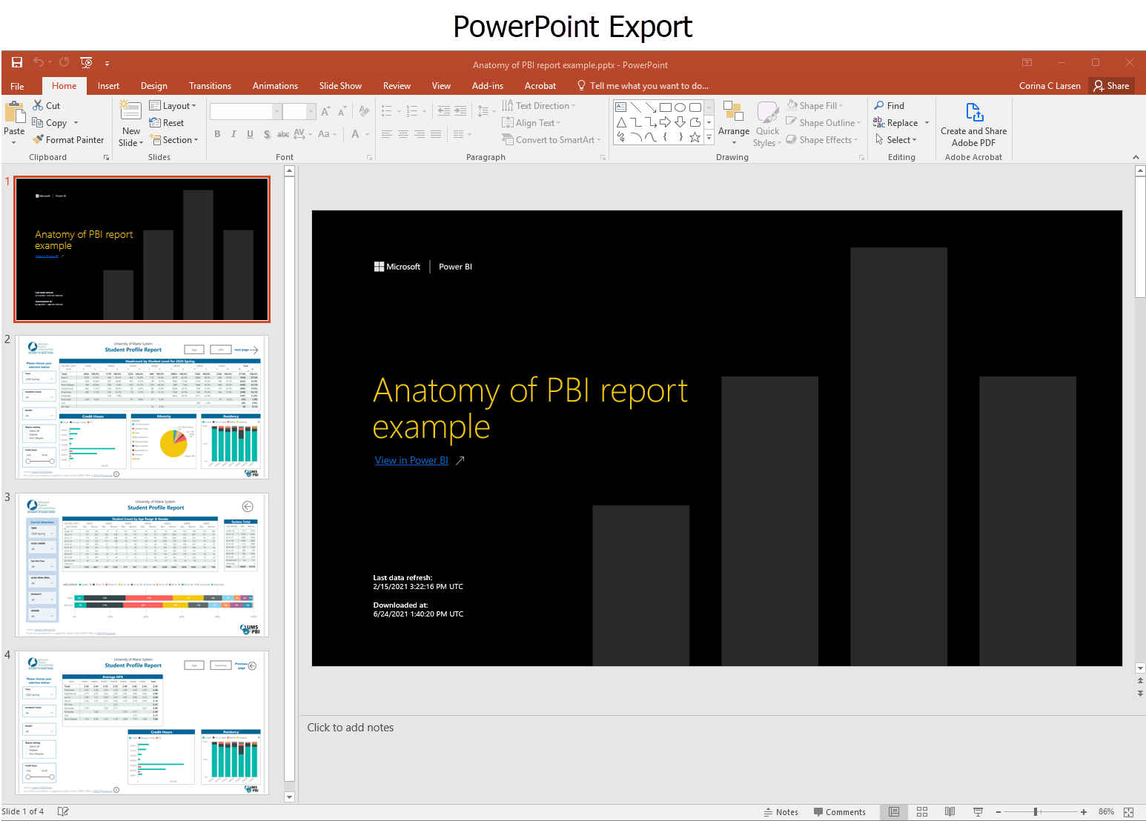Image resolution: width=1146 pixels, height=821 pixels.
Task: Switch to the Design tab
Action: tap(154, 86)
